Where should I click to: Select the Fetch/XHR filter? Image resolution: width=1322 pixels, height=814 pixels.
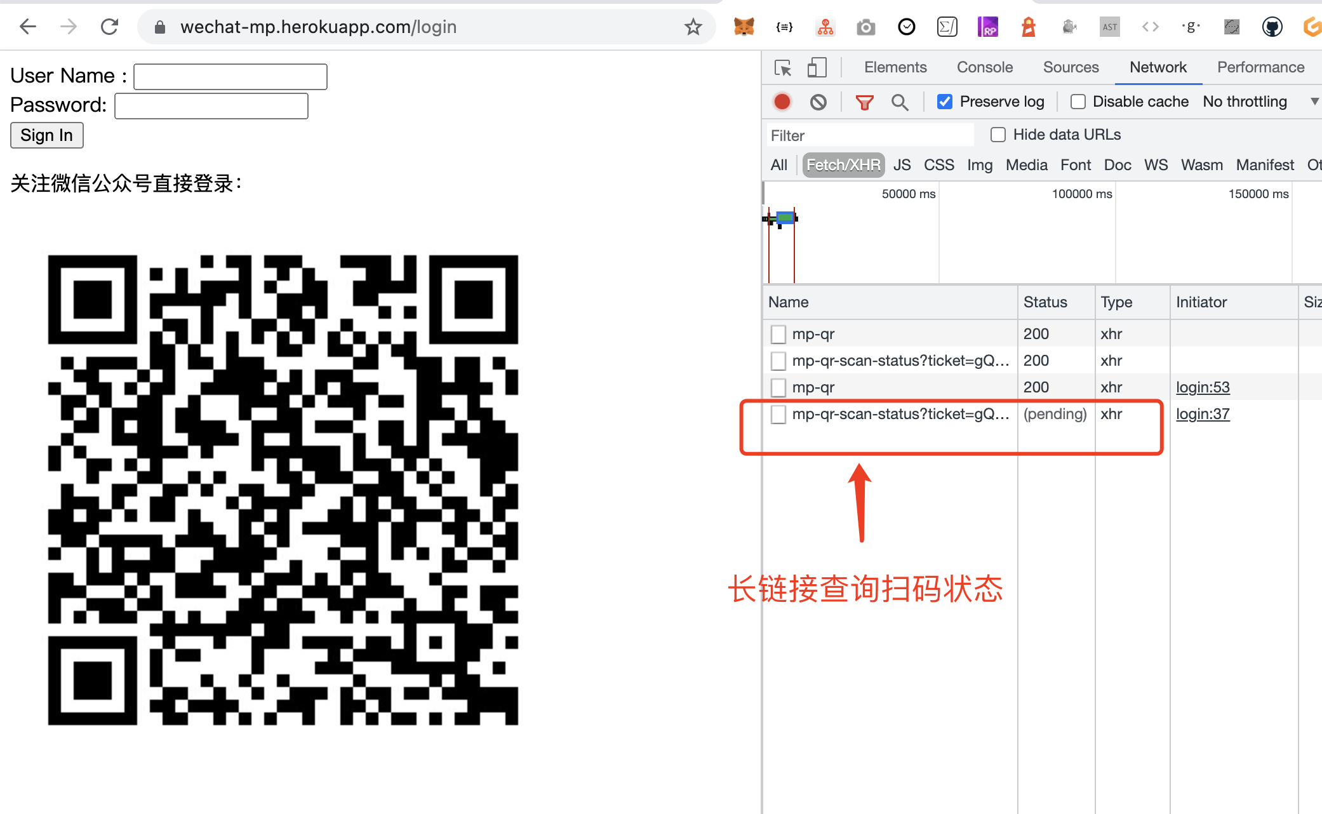tap(843, 165)
